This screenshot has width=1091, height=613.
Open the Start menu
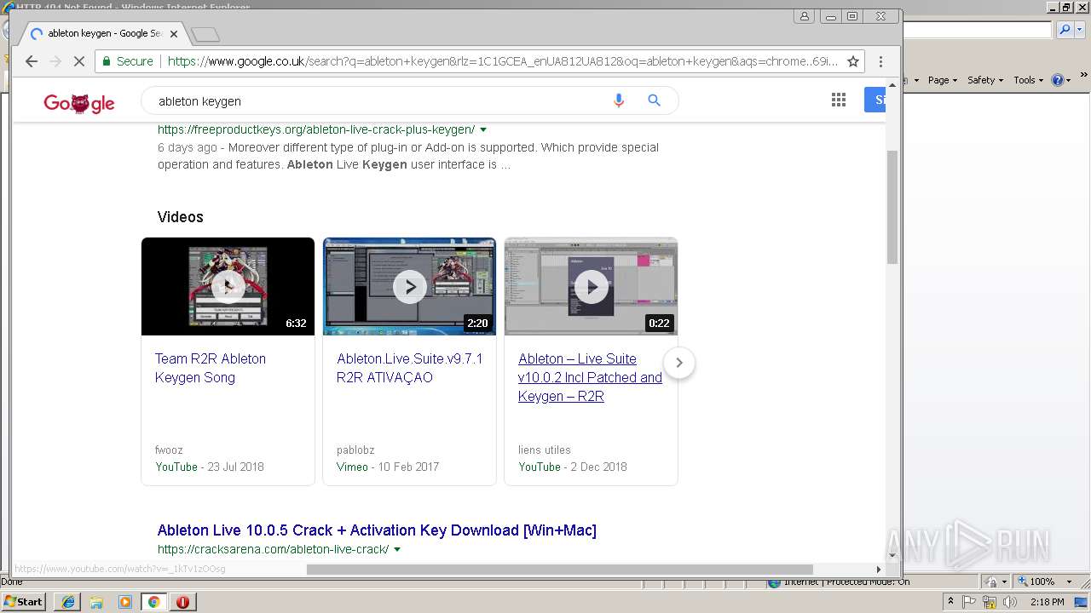pyautogui.click(x=23, y=601)
